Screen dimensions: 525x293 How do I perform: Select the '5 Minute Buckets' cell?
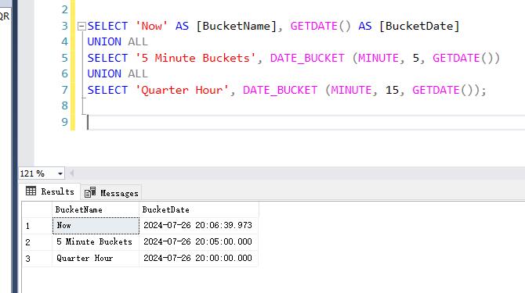click(96, 242)
